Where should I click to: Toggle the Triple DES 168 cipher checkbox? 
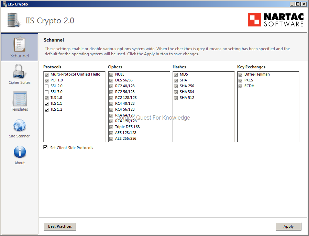pyautogui.click(x=111, y=127)
